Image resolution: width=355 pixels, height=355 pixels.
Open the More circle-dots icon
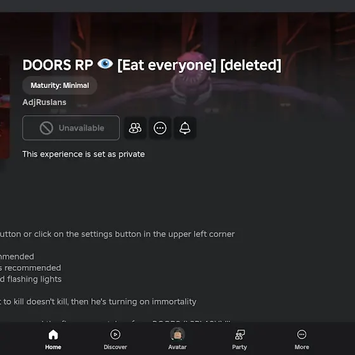pyautogui.click(x=302, y=335)
